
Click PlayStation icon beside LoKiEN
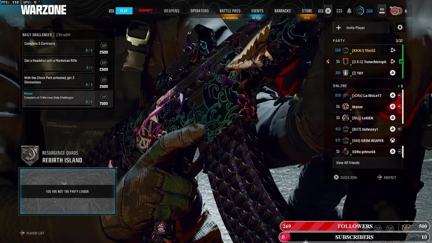(393, 118)
